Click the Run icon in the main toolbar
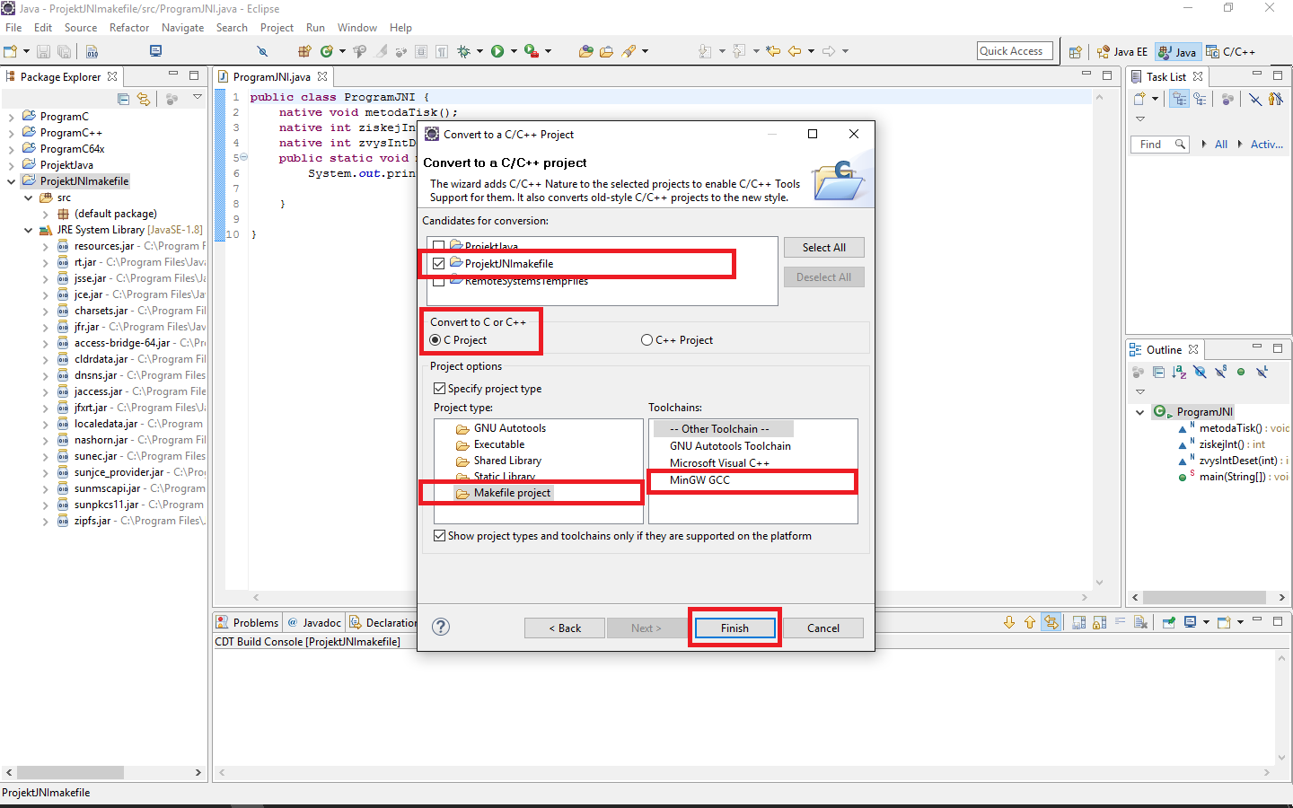The image size is (1293, 808). (x=499, y=51)
